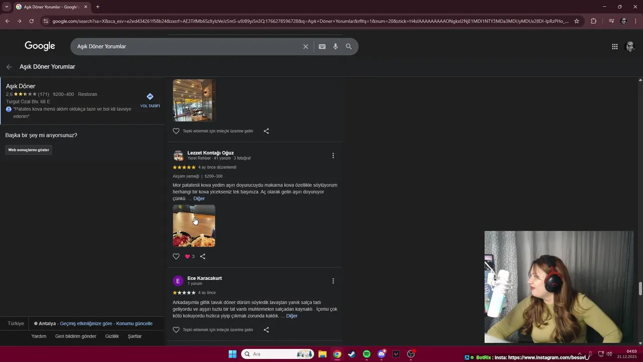Go back with the browser back arrow
This screenshot has height=362, width=643.
tap(7, 21)
